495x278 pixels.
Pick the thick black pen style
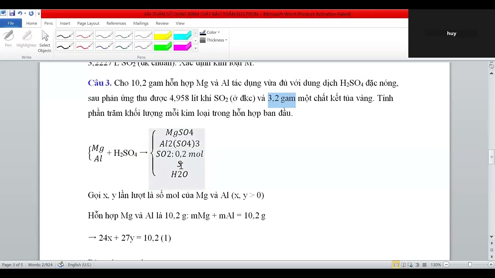coord(65,47)
